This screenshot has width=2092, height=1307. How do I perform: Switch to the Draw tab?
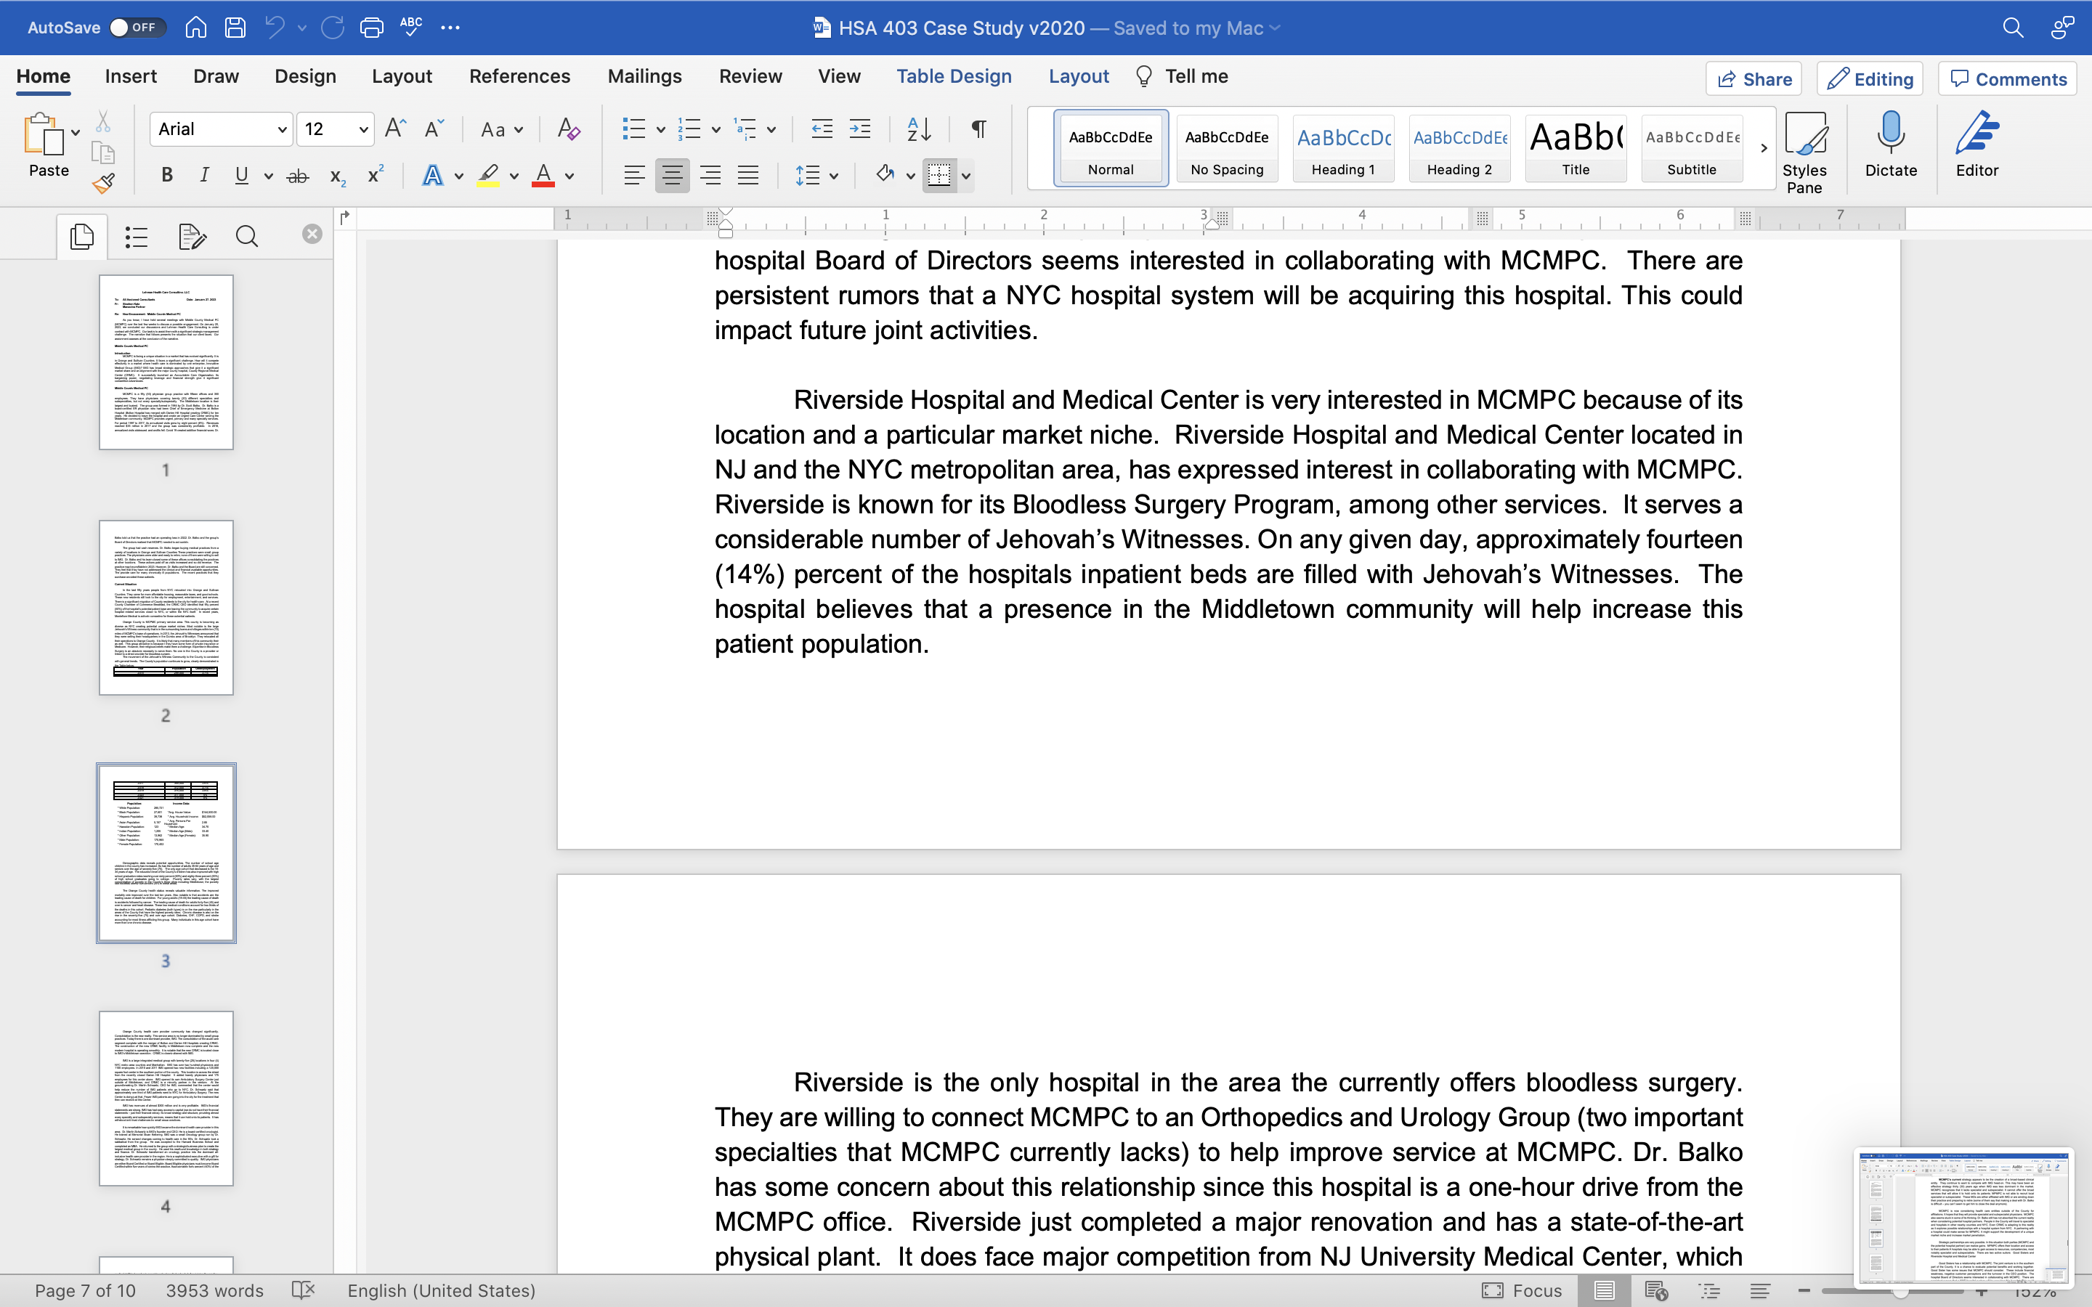point(216,76)
